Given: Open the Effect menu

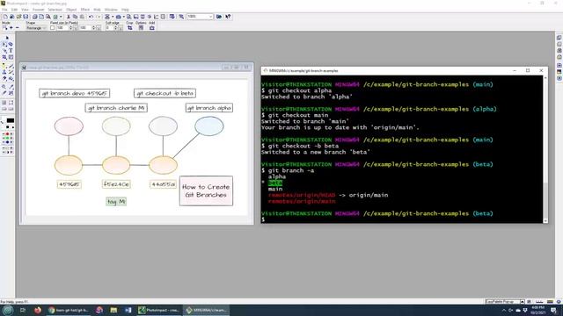Looking at the screenshot, I should point(85,10).
